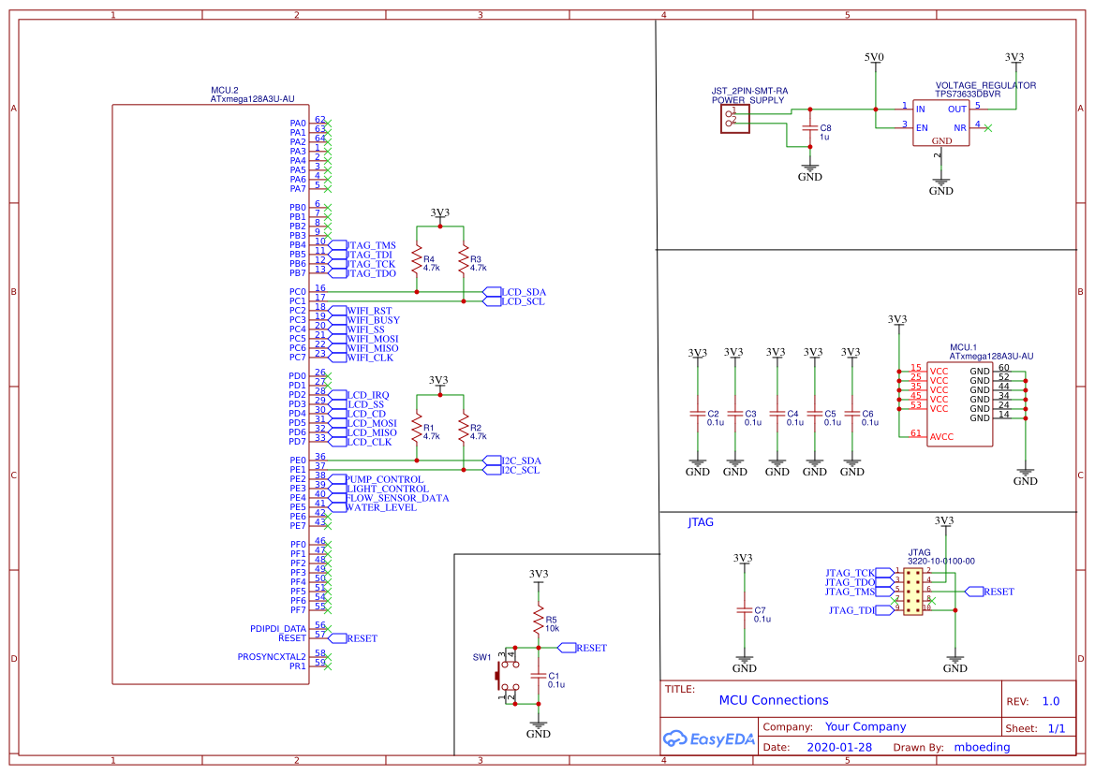This screenshot has height=775, width=1095.
Task: Click the blue "JTAG" section heading
Action: [x=701, y=521]
